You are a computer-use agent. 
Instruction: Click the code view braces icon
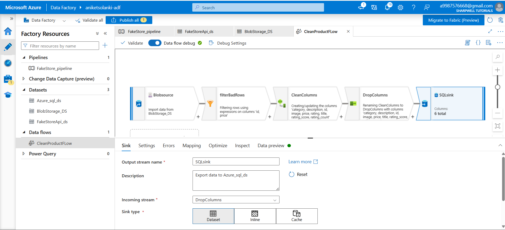pyautogui.click(x=478, y=43)
